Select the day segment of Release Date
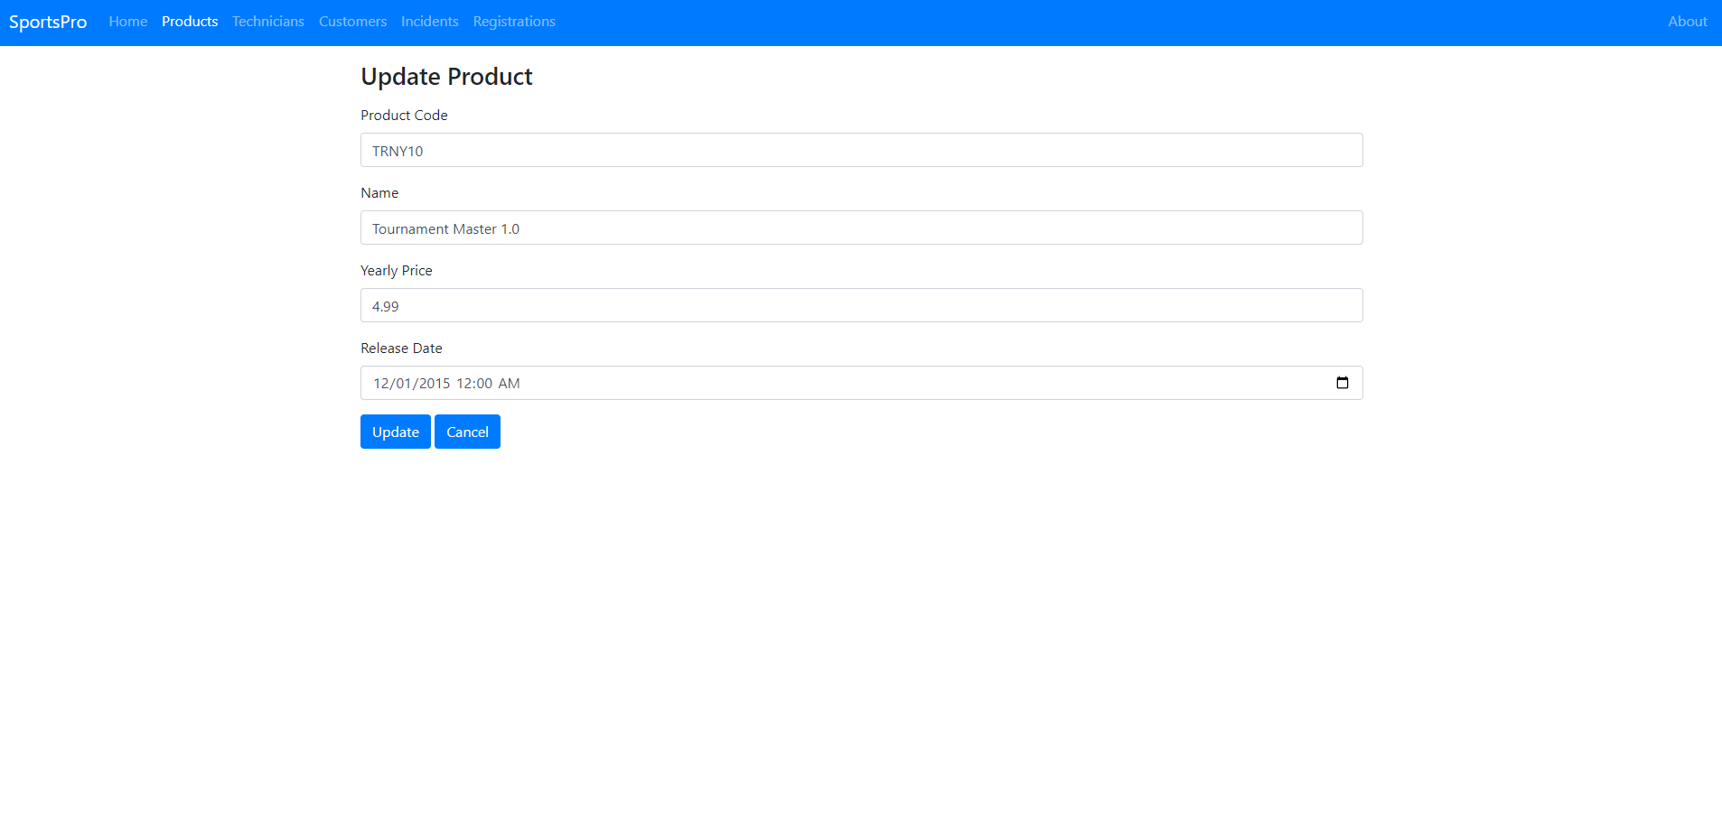1722x818 pixels. [404, 384]
